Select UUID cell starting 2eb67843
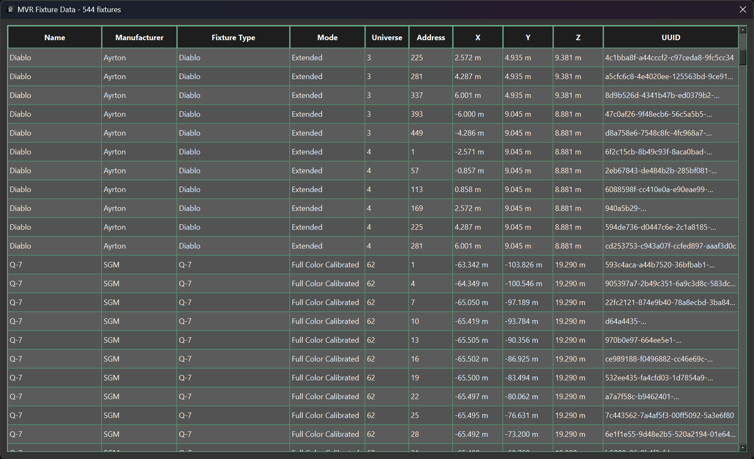 [671, 171]
